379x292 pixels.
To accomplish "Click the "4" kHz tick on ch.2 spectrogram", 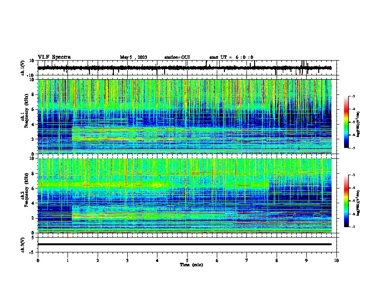I will 33,203.
